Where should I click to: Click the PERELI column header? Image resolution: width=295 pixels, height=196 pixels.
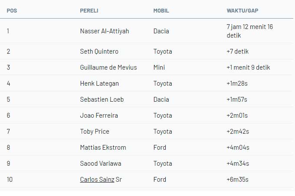point(89,10)
